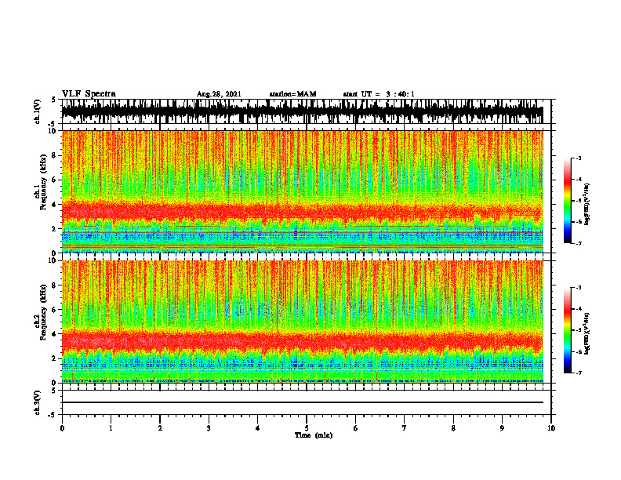Click the "8" kHz tick on ch.1 frequency axis
621x480 pixels.
(55, 155)
